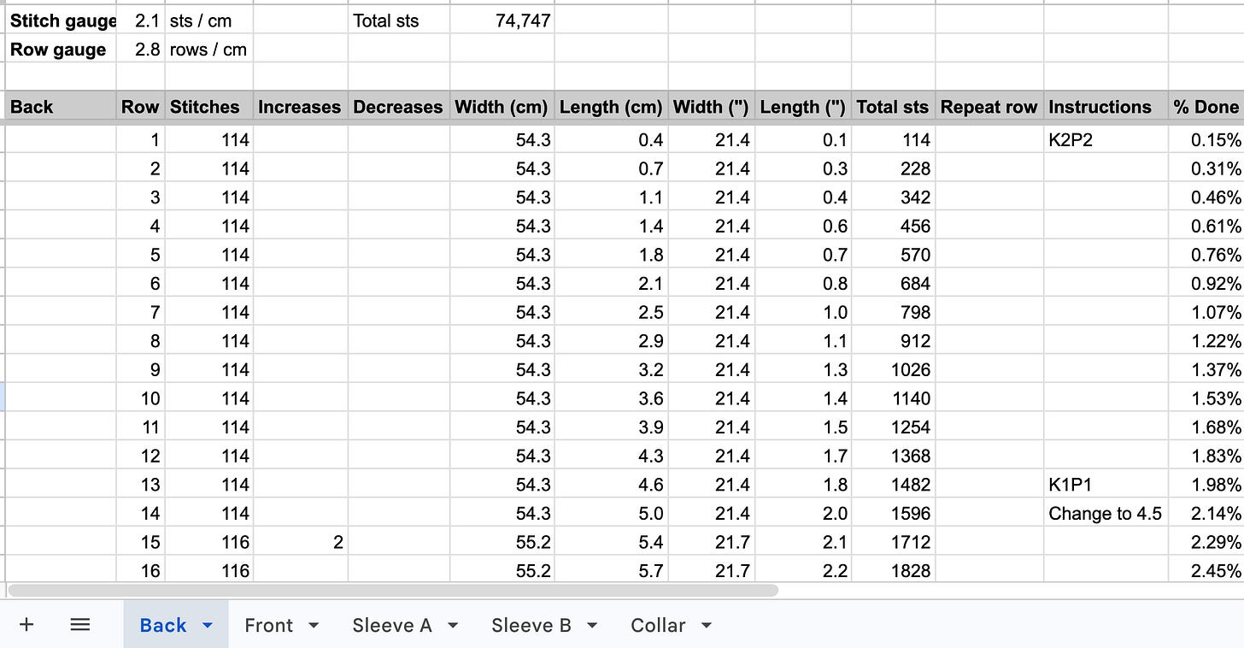1244x648 pixels.
Task: Select the '% Done' column header
Action: [1206, 107]
